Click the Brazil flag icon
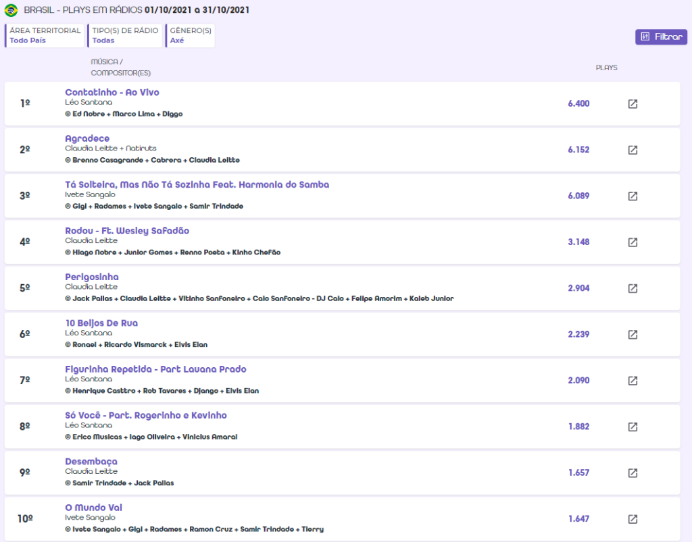The image size is (692, 542). (11, 10)
